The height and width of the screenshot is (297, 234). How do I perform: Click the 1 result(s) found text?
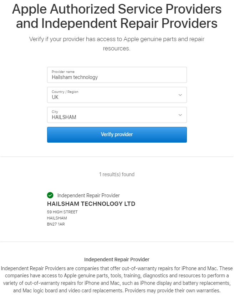click(117, 174)
